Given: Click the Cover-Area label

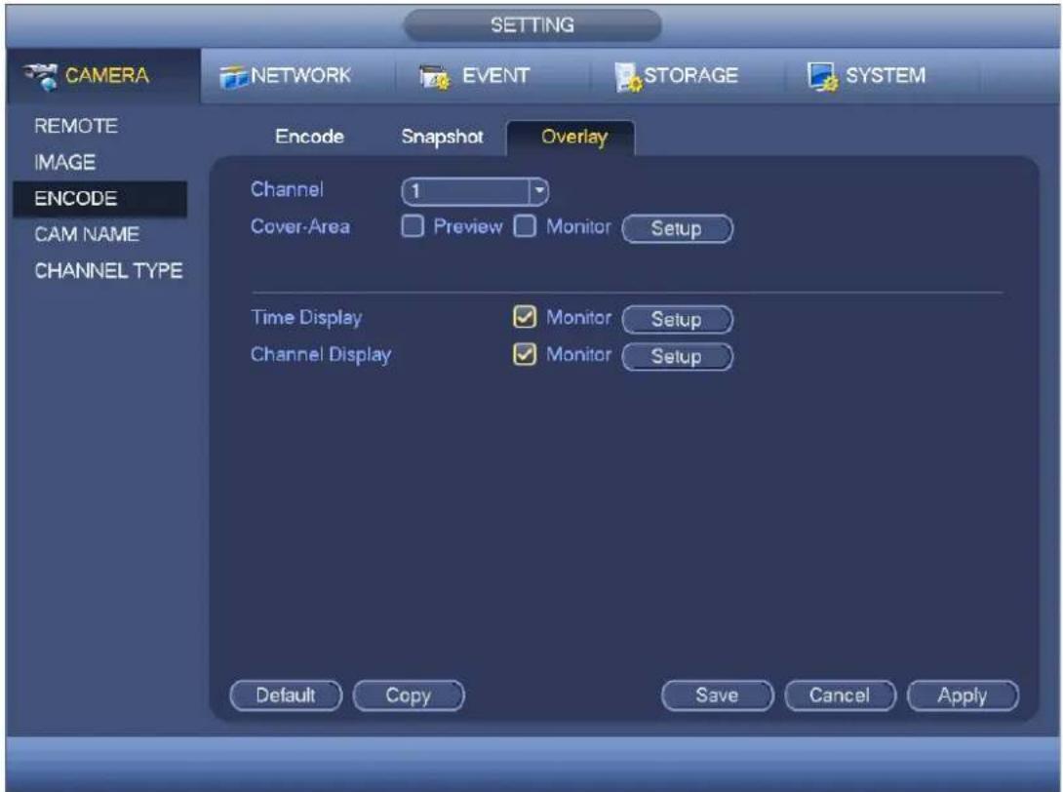Looking at the screenshot, I should 300,226.
